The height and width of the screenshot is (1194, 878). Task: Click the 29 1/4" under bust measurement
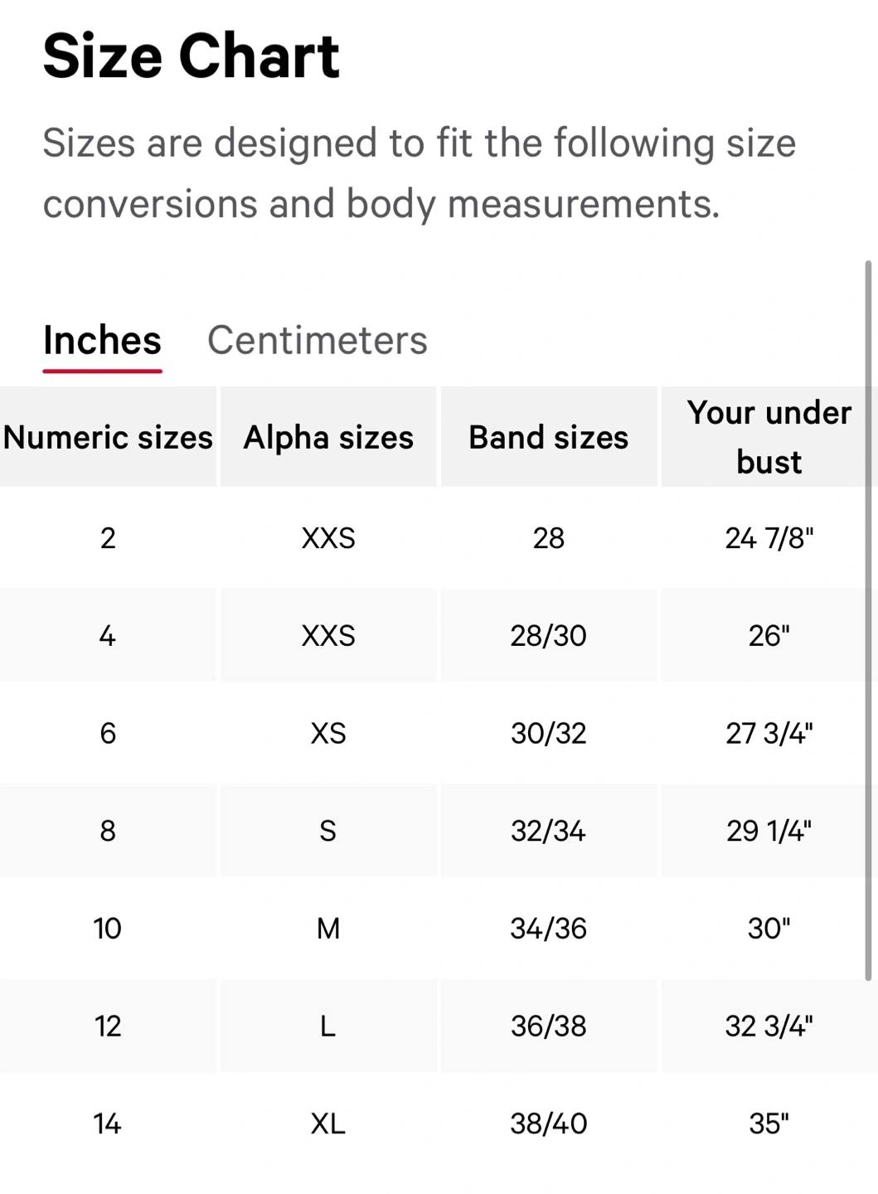769,831
